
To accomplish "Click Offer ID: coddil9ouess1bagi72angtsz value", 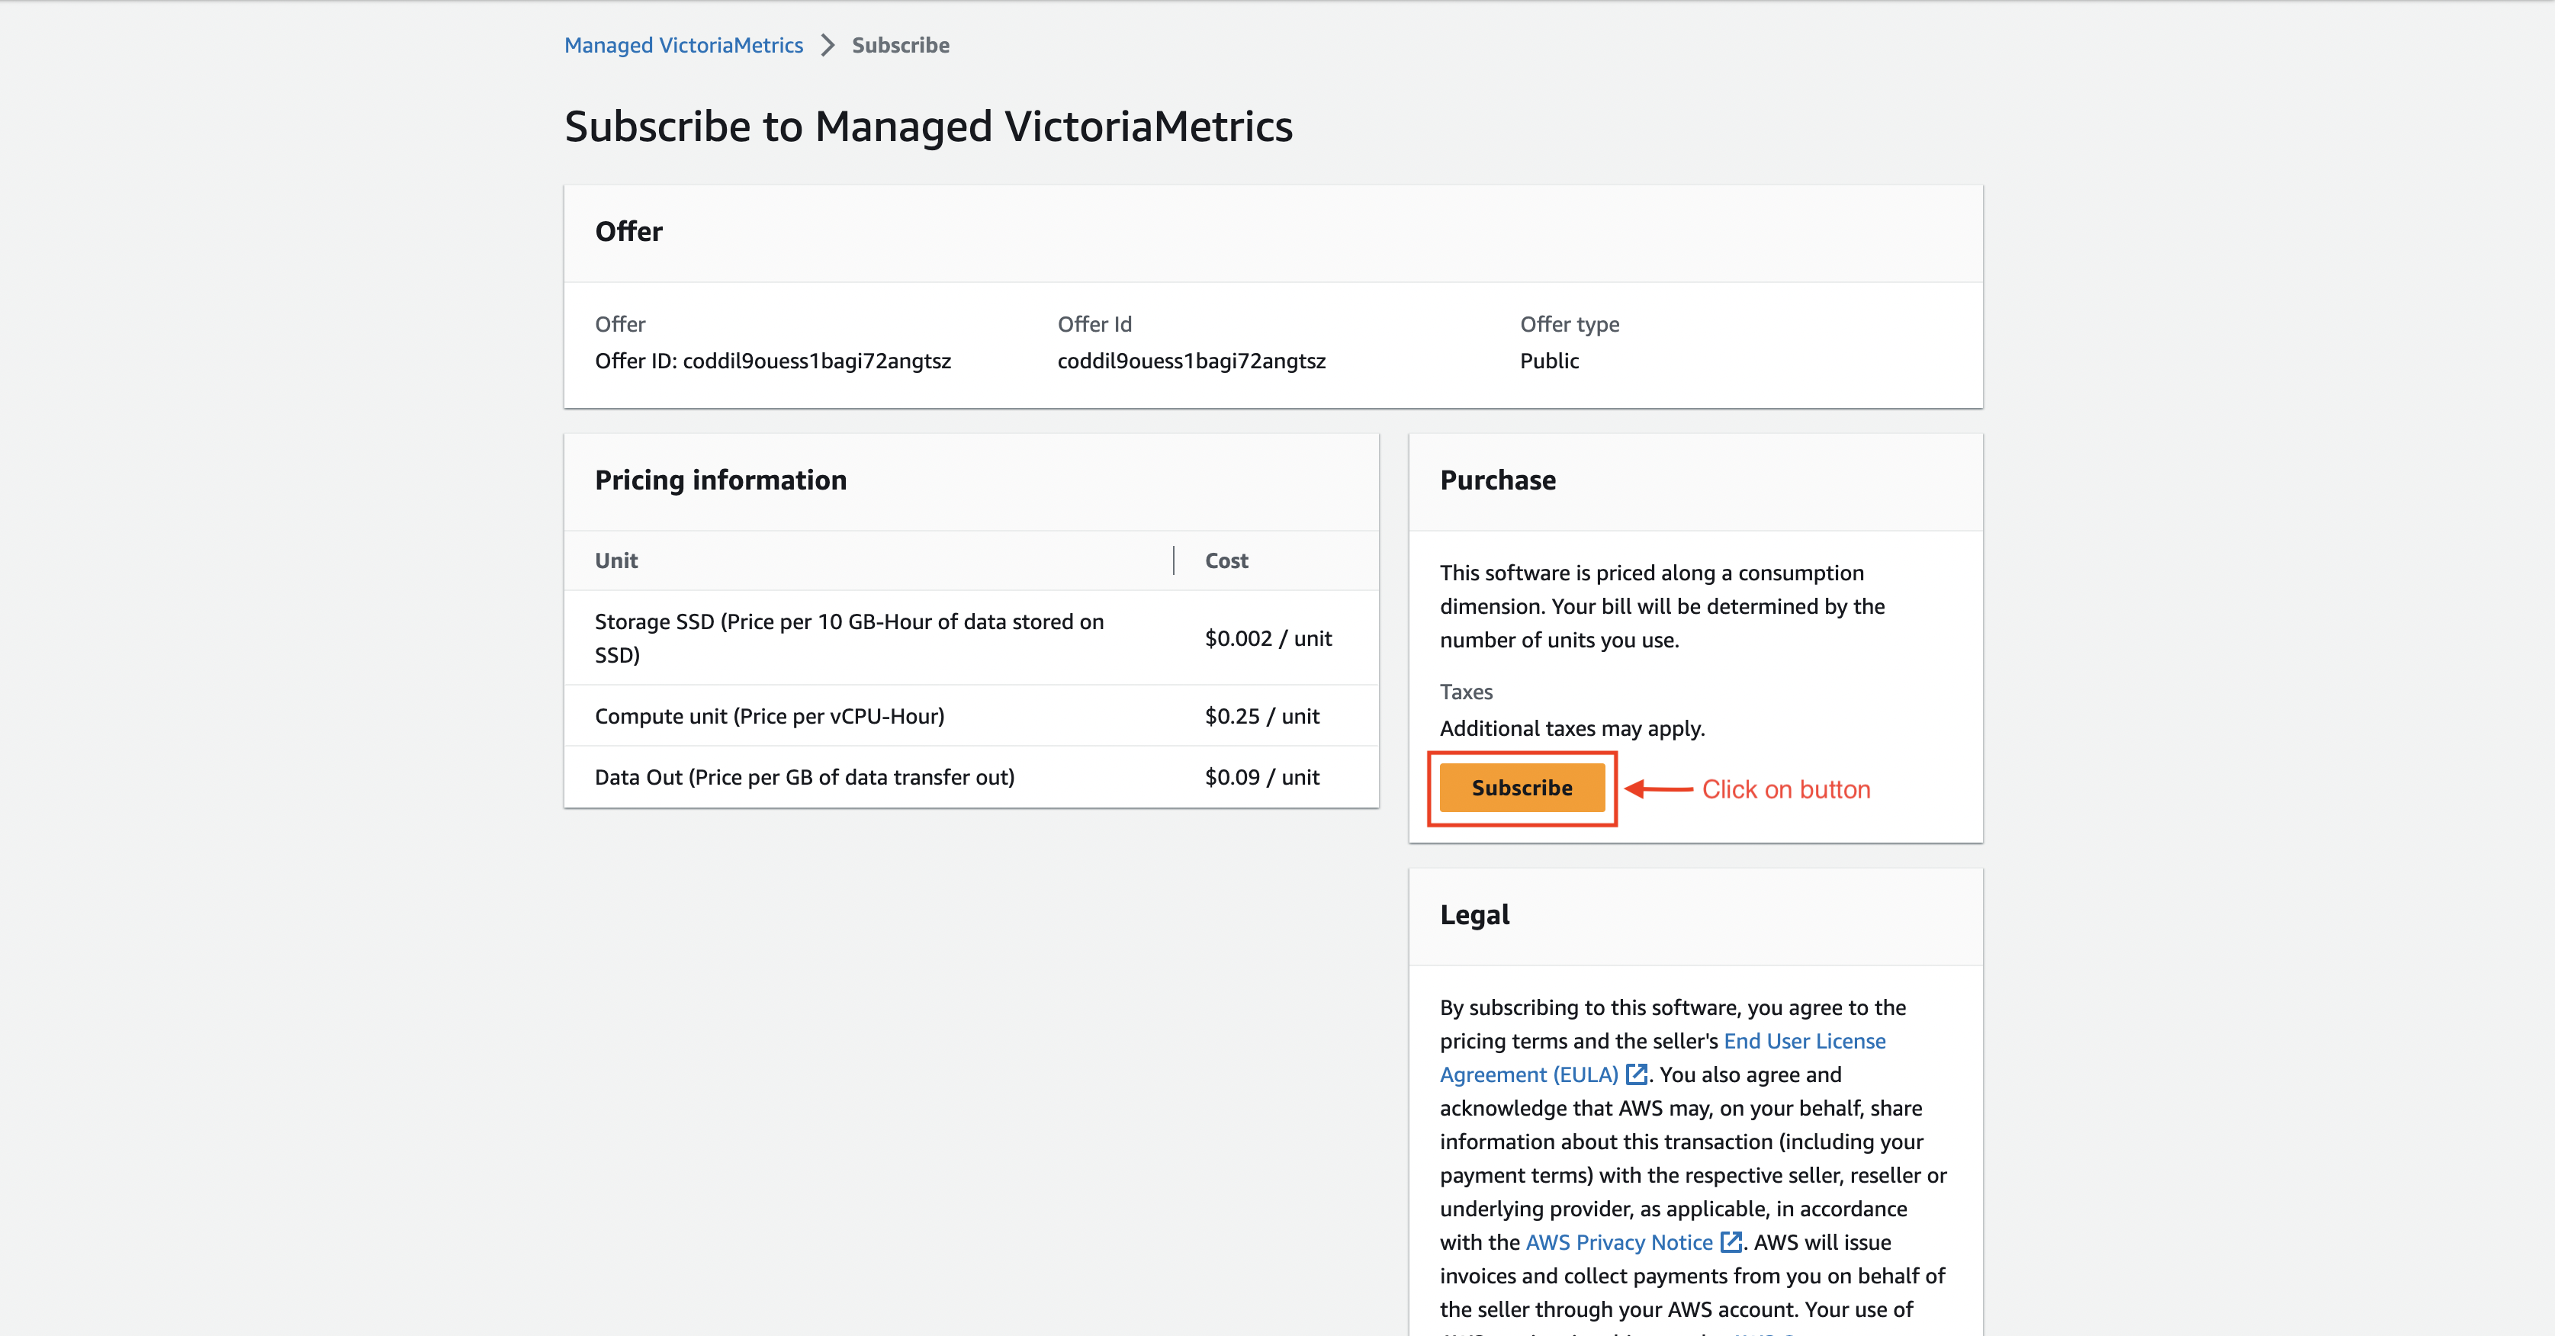I will (773, 361).
